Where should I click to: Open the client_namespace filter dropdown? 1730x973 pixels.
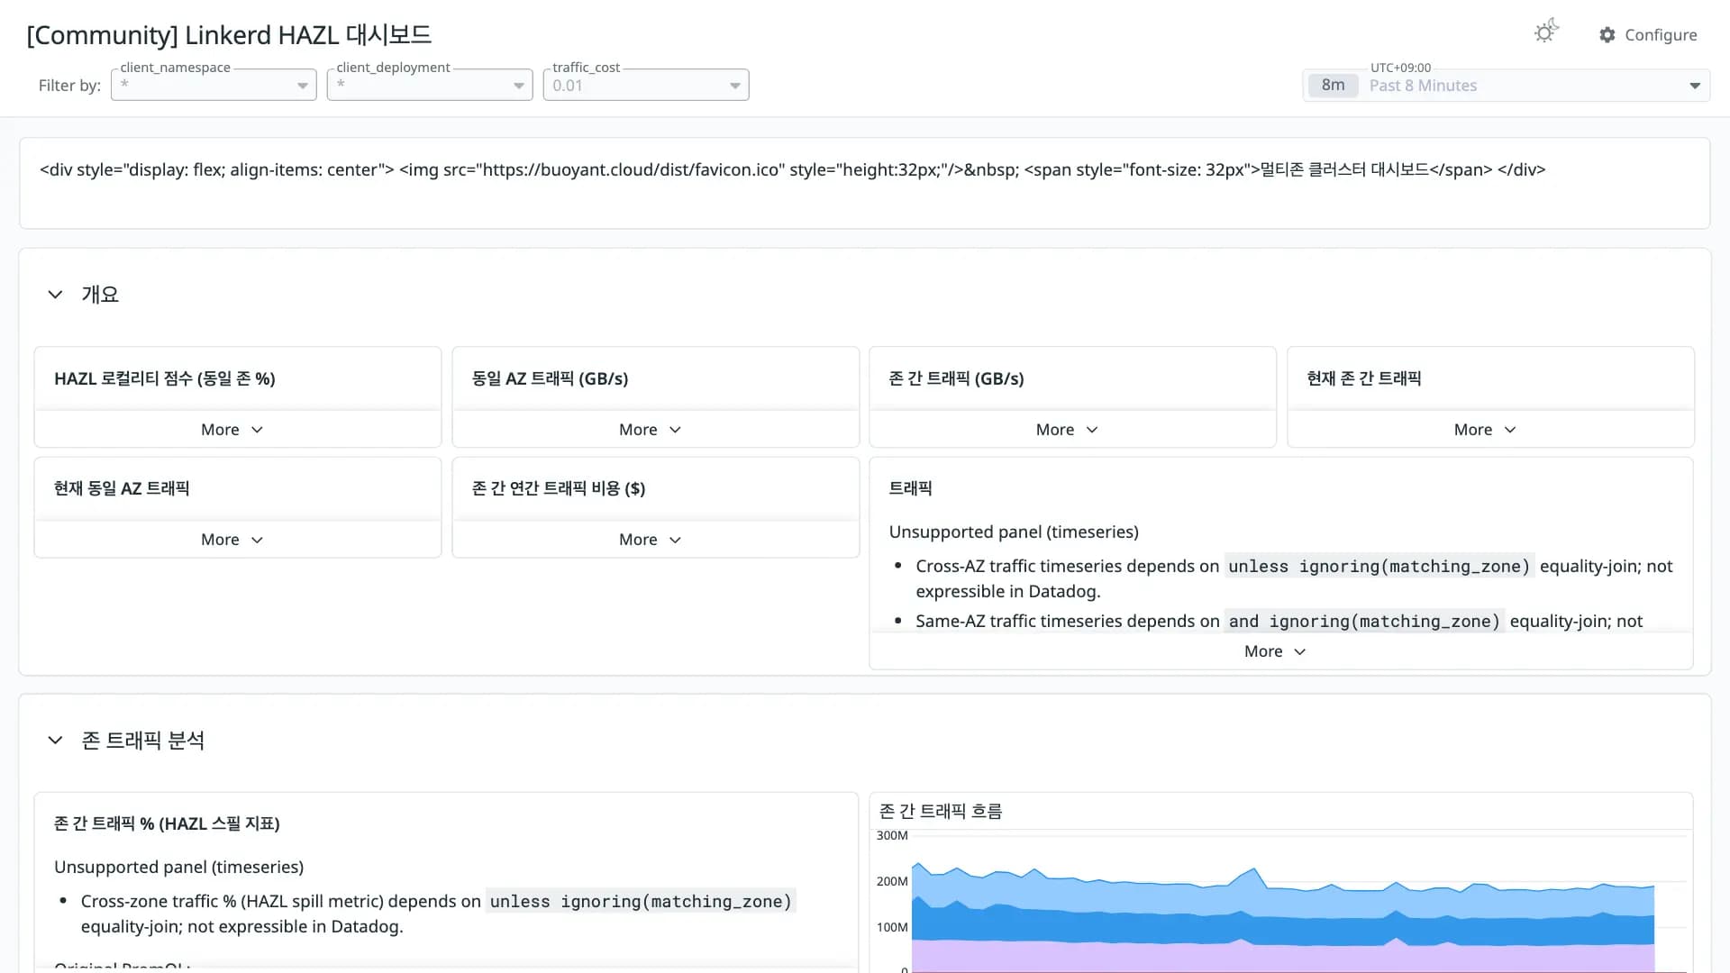pos(214,85)
